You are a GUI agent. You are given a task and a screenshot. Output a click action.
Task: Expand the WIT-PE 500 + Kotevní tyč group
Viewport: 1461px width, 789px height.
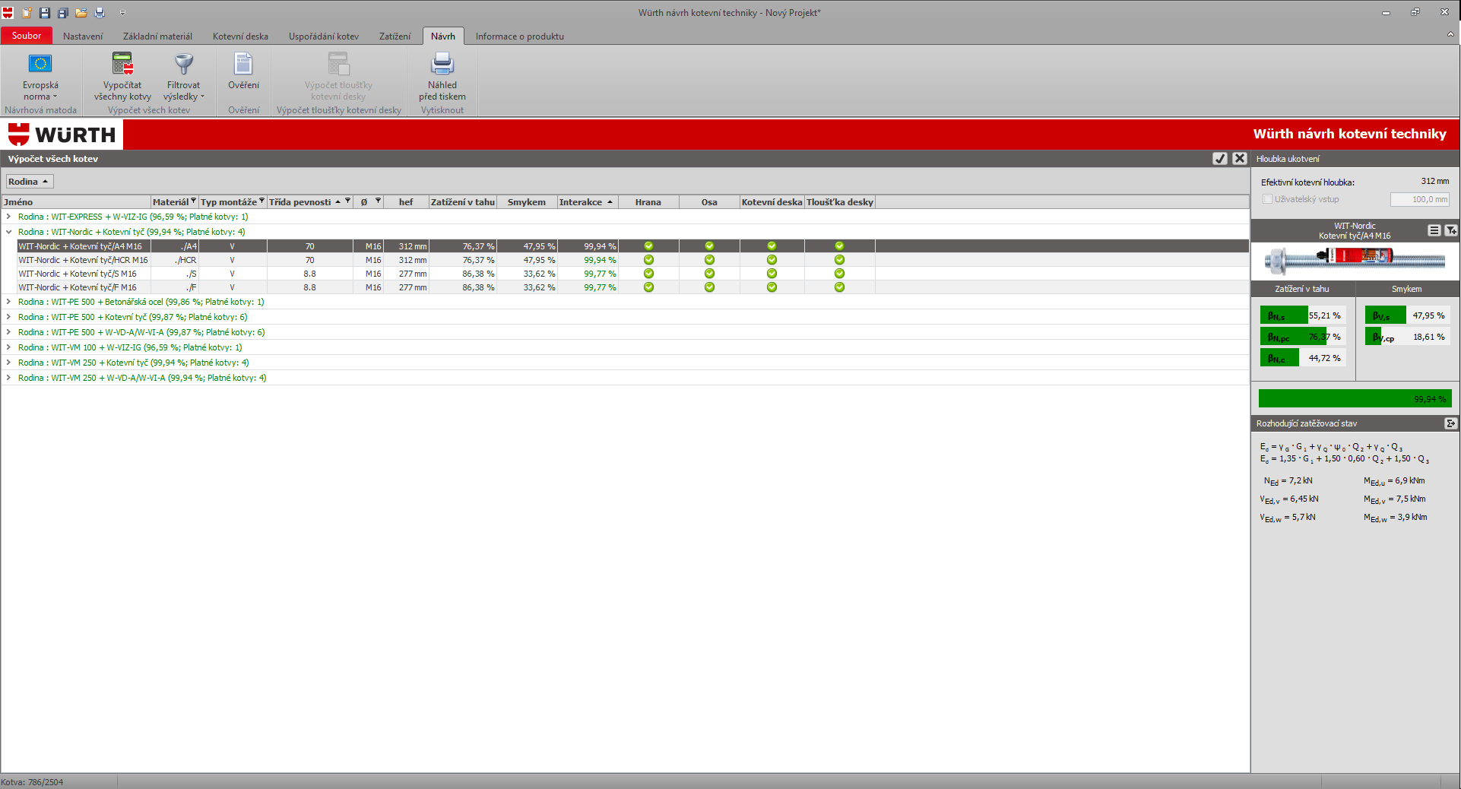(8, 317)
